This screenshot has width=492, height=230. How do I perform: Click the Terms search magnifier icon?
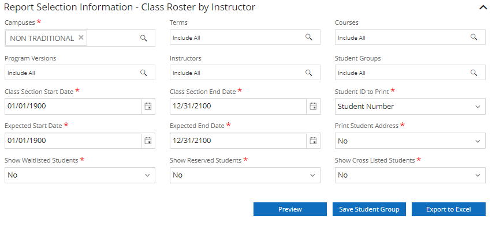(309, 37)
